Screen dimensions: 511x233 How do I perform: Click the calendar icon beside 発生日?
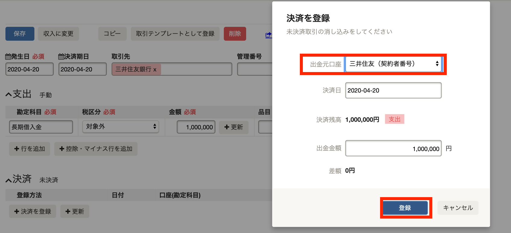pyautogui.click(x=8, y=56)
